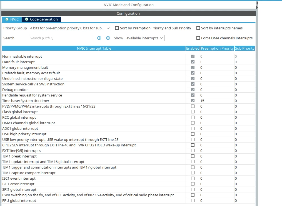Enable the SPI1 global interrupt checkbox
Image resolution: width=282 pixels, height=206 pixels.
(193, 189)
